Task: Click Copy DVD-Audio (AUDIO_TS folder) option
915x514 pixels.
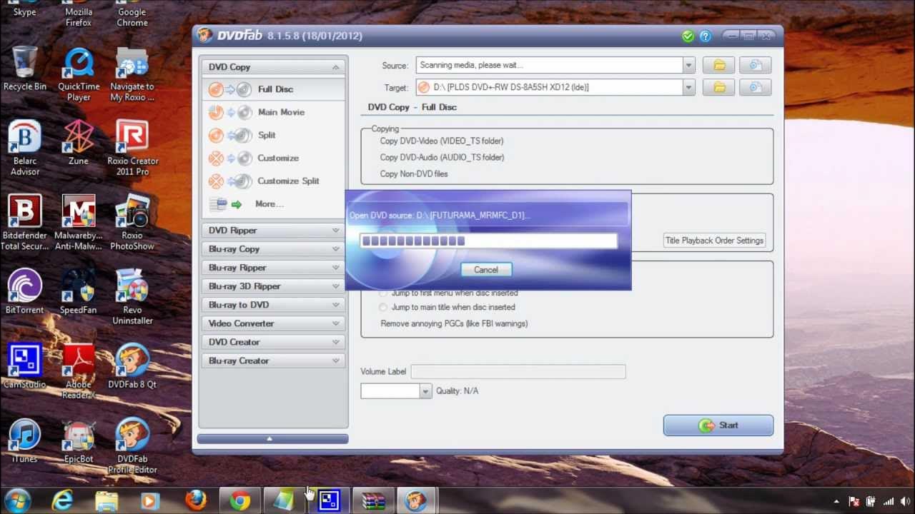Action: pyautogui.click(x=442, y=158)
